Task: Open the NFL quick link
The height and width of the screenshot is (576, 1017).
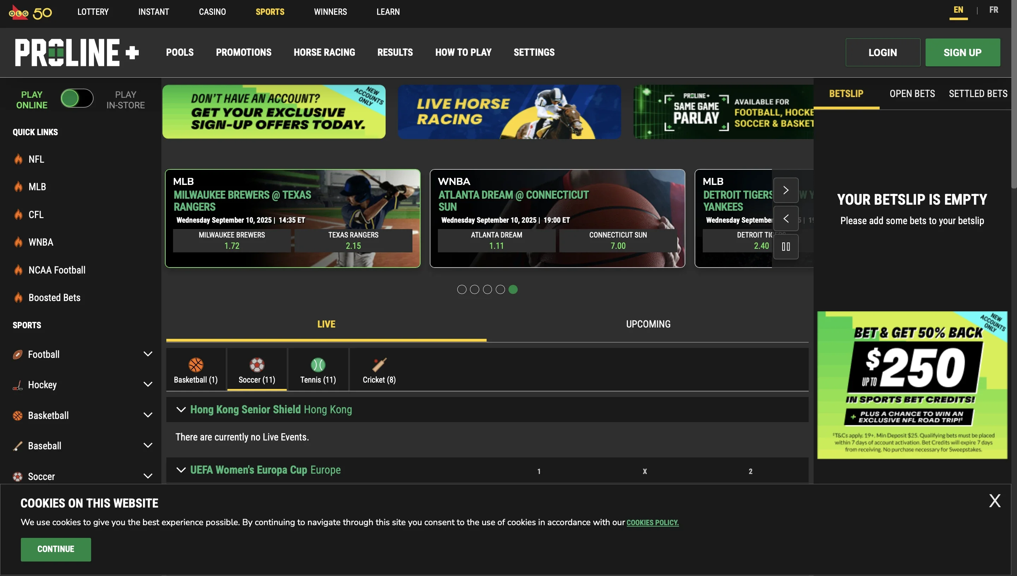Action: tap(36, 158)
